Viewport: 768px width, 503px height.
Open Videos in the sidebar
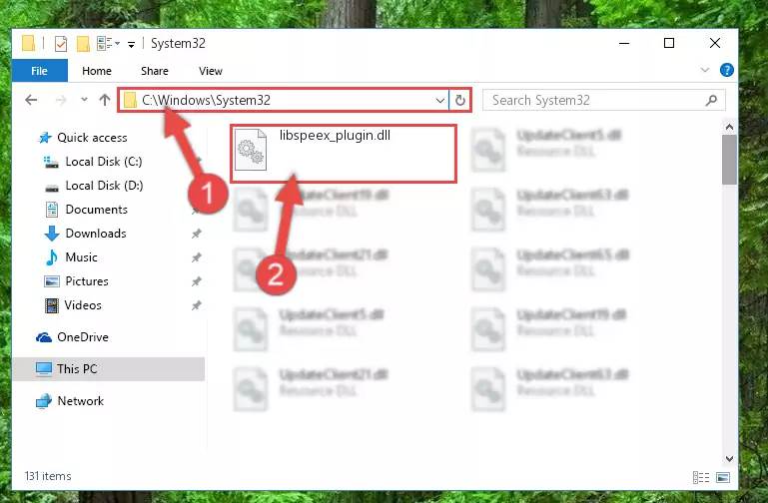point(83,305)
